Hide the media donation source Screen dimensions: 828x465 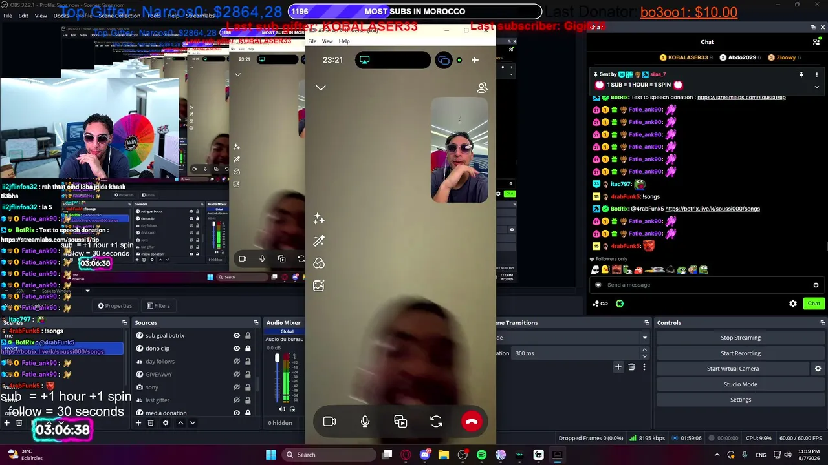[237, 413]
